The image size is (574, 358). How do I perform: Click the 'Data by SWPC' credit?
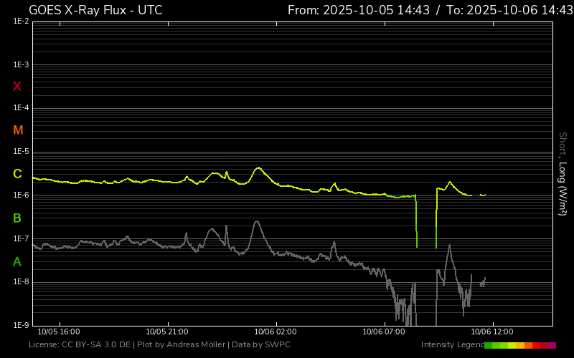[261, 345]
